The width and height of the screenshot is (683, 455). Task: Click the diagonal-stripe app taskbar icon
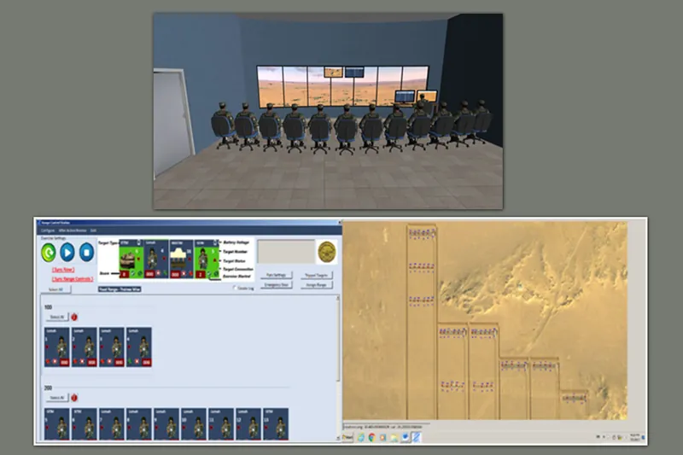pyautogui.click(x=417, y=437)
